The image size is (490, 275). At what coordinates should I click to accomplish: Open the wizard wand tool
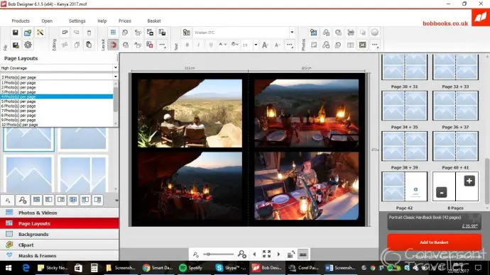pyautogui.click(x=40, y=33)
